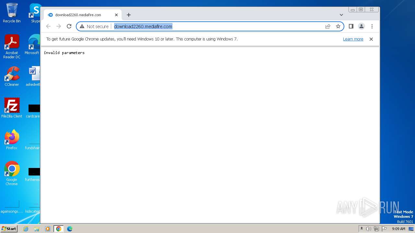Open the tab search dropdown arrow
Screen dimensions: 415x233
coord(341,15)
